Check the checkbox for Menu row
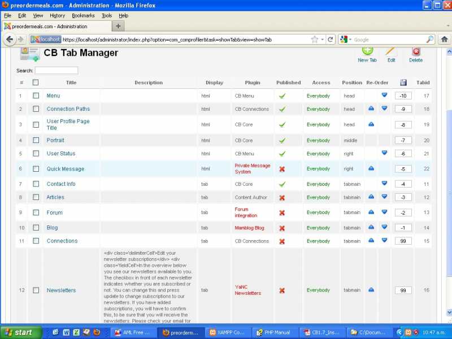This screenshot has width=452, height=339. click(36, 95)
